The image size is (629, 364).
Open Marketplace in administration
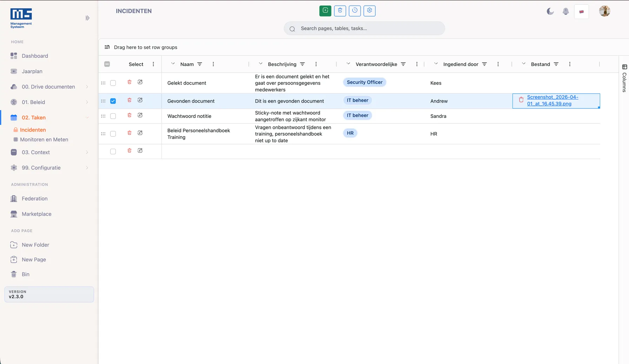click(x=36, y=214)
